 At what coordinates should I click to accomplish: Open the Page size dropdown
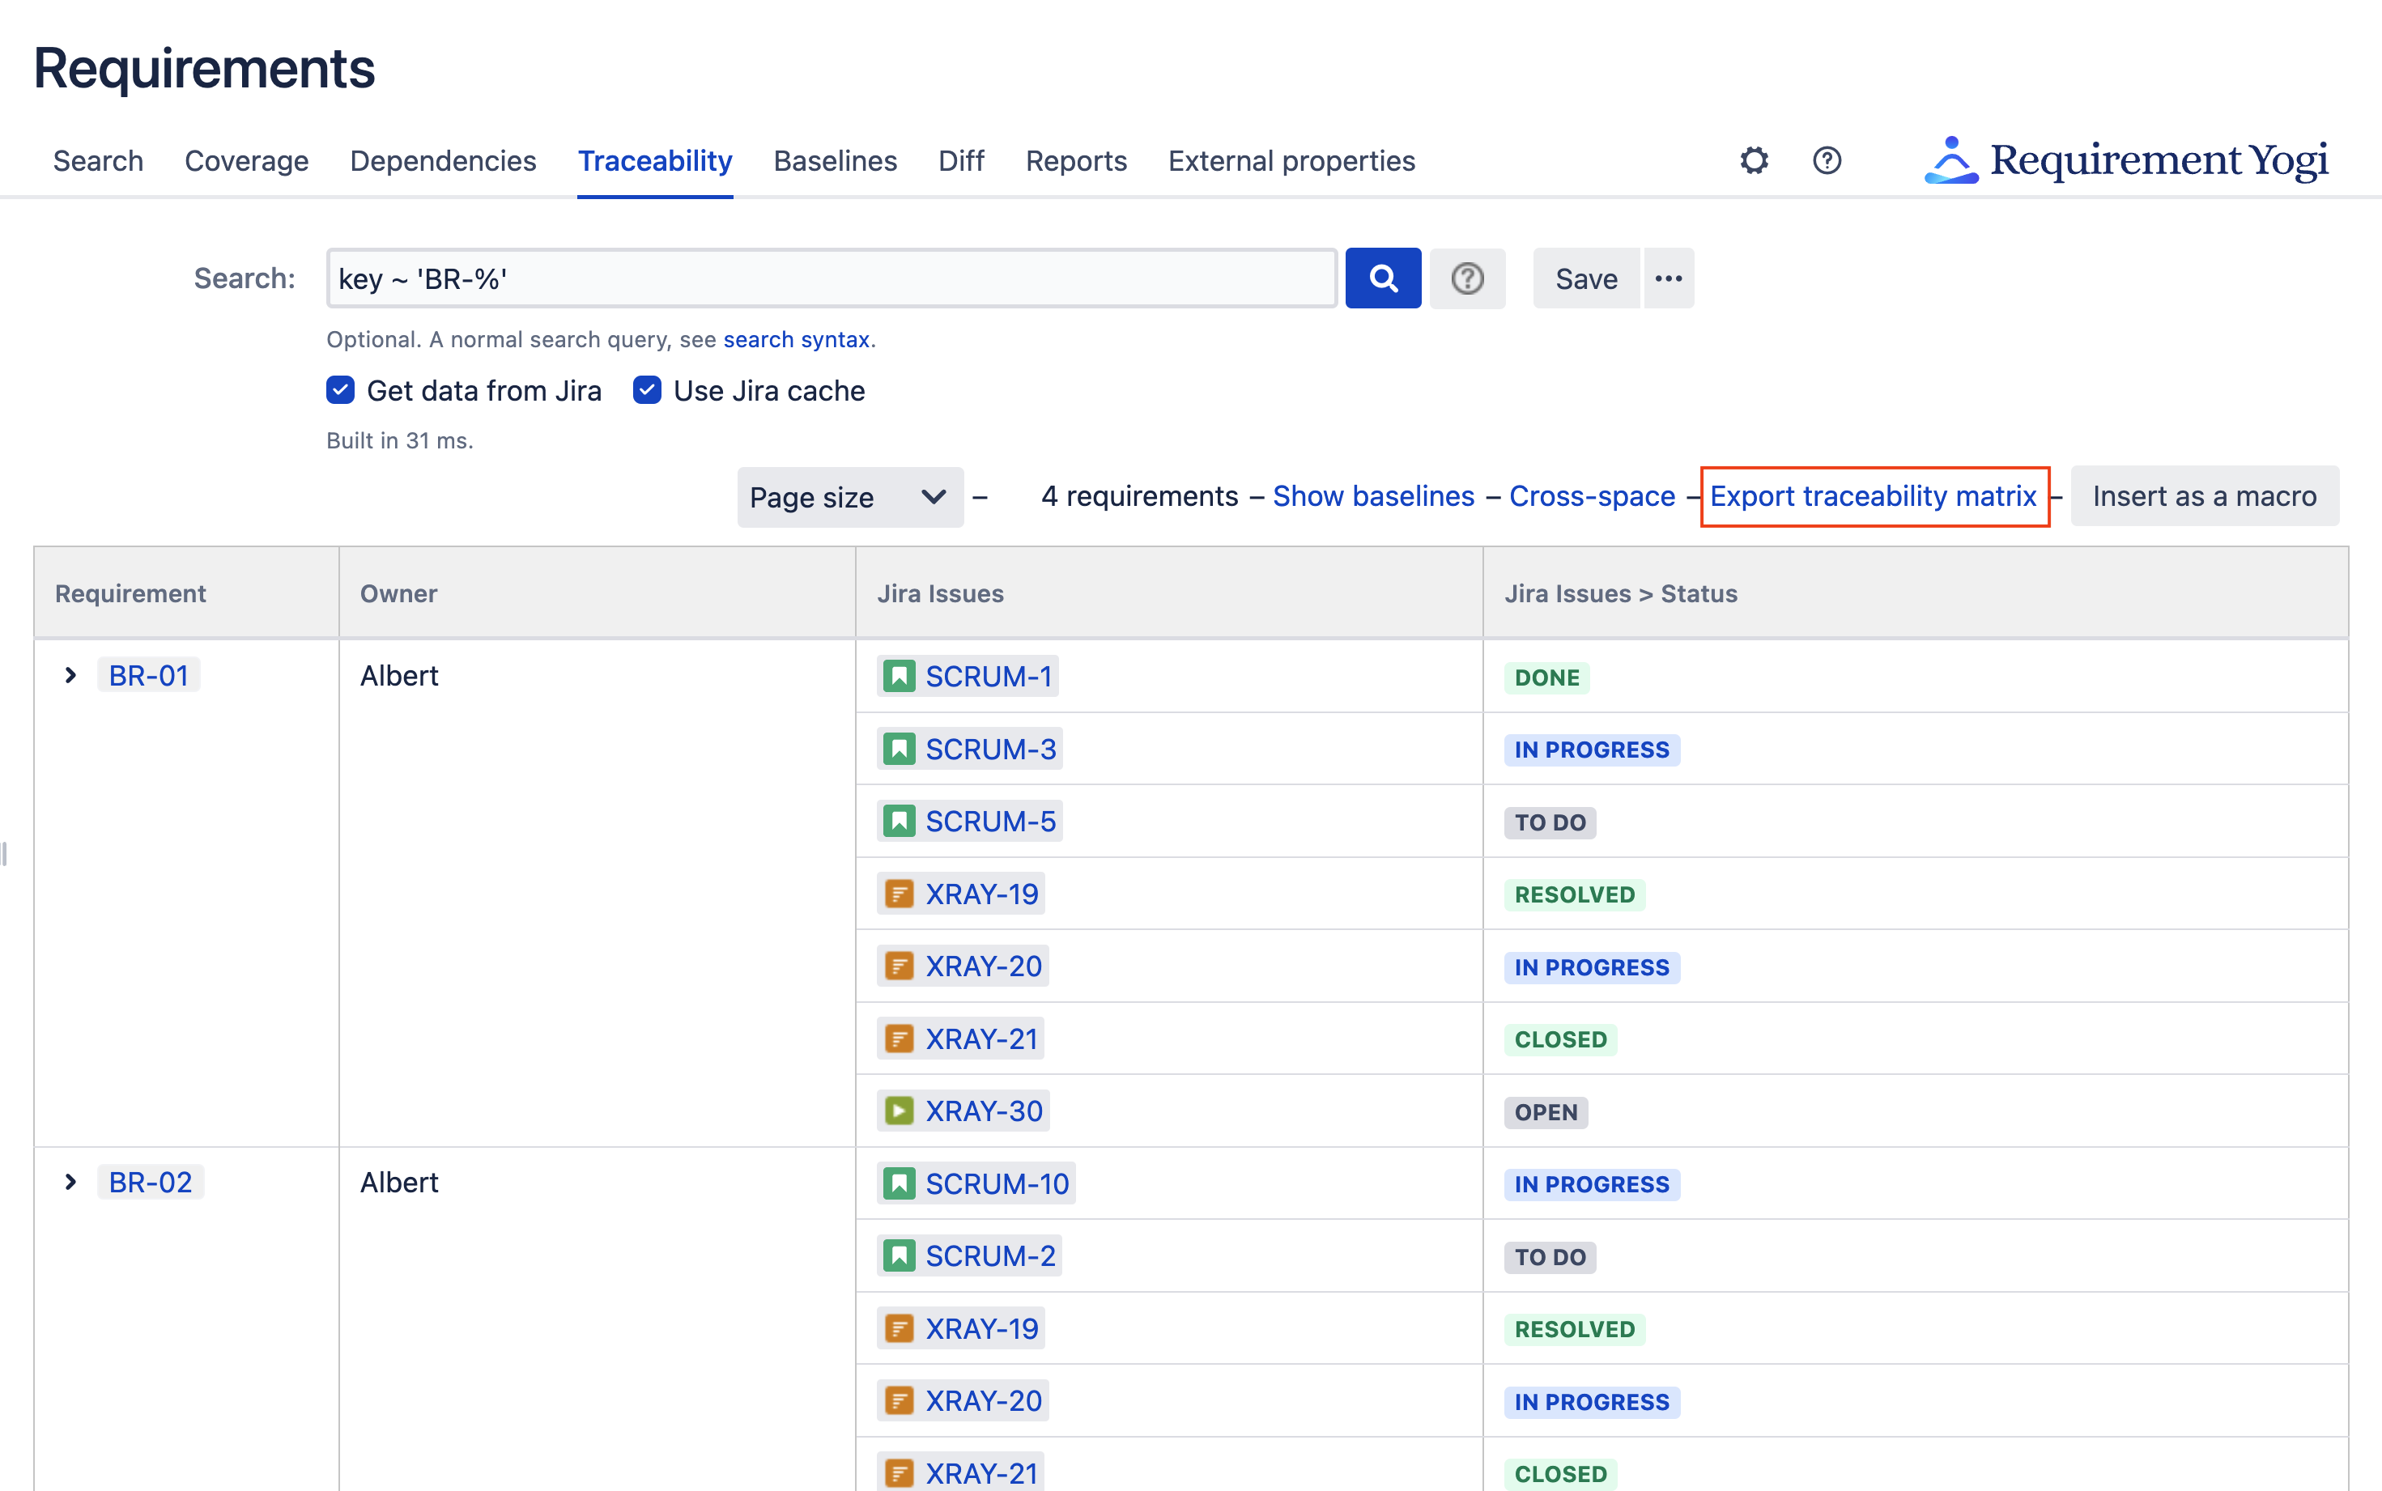(x=849, y=497)
